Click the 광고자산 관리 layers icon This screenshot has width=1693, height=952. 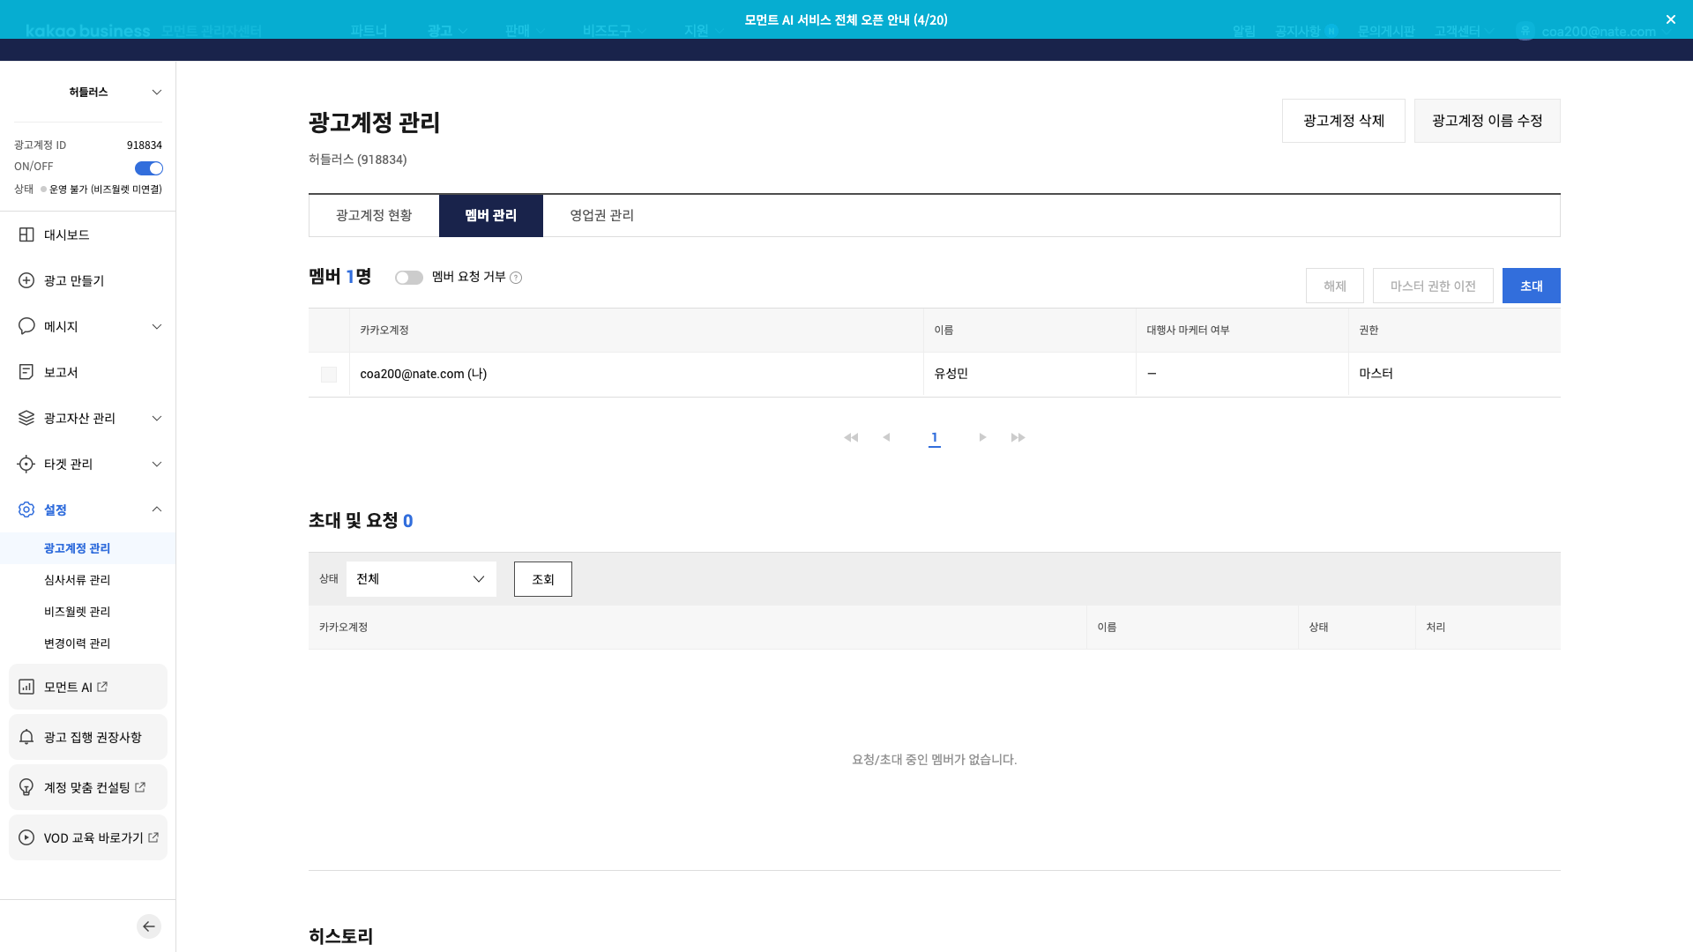[x=26, y=418]
